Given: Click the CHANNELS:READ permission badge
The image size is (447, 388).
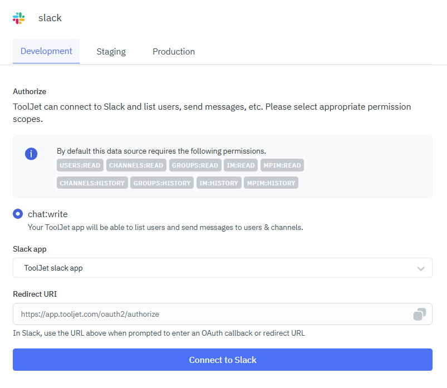Looking at the screenshot, I should 136,165.
